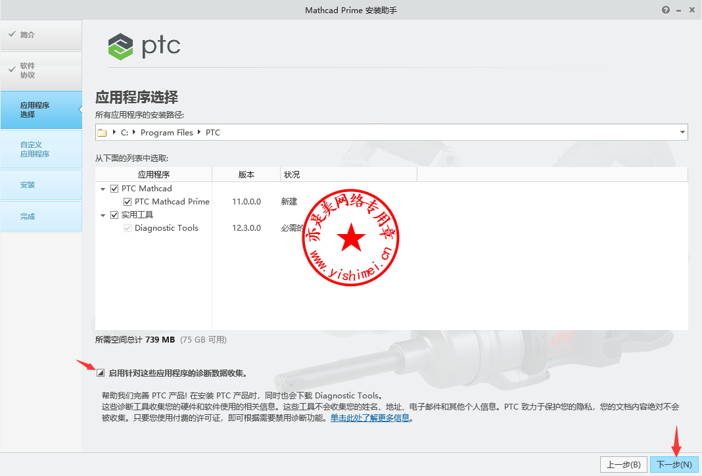Click the C: path segment
702x476 pixels.
(124, 133)
